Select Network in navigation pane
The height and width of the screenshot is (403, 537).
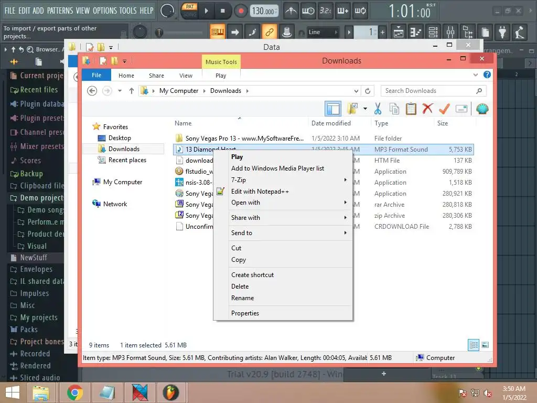click(115, 204)
